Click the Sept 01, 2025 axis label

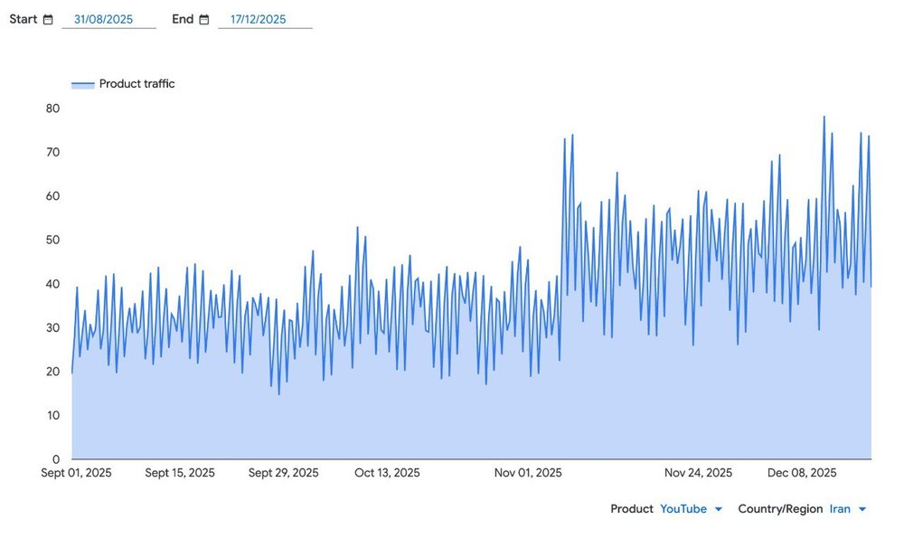pos(77,473)
